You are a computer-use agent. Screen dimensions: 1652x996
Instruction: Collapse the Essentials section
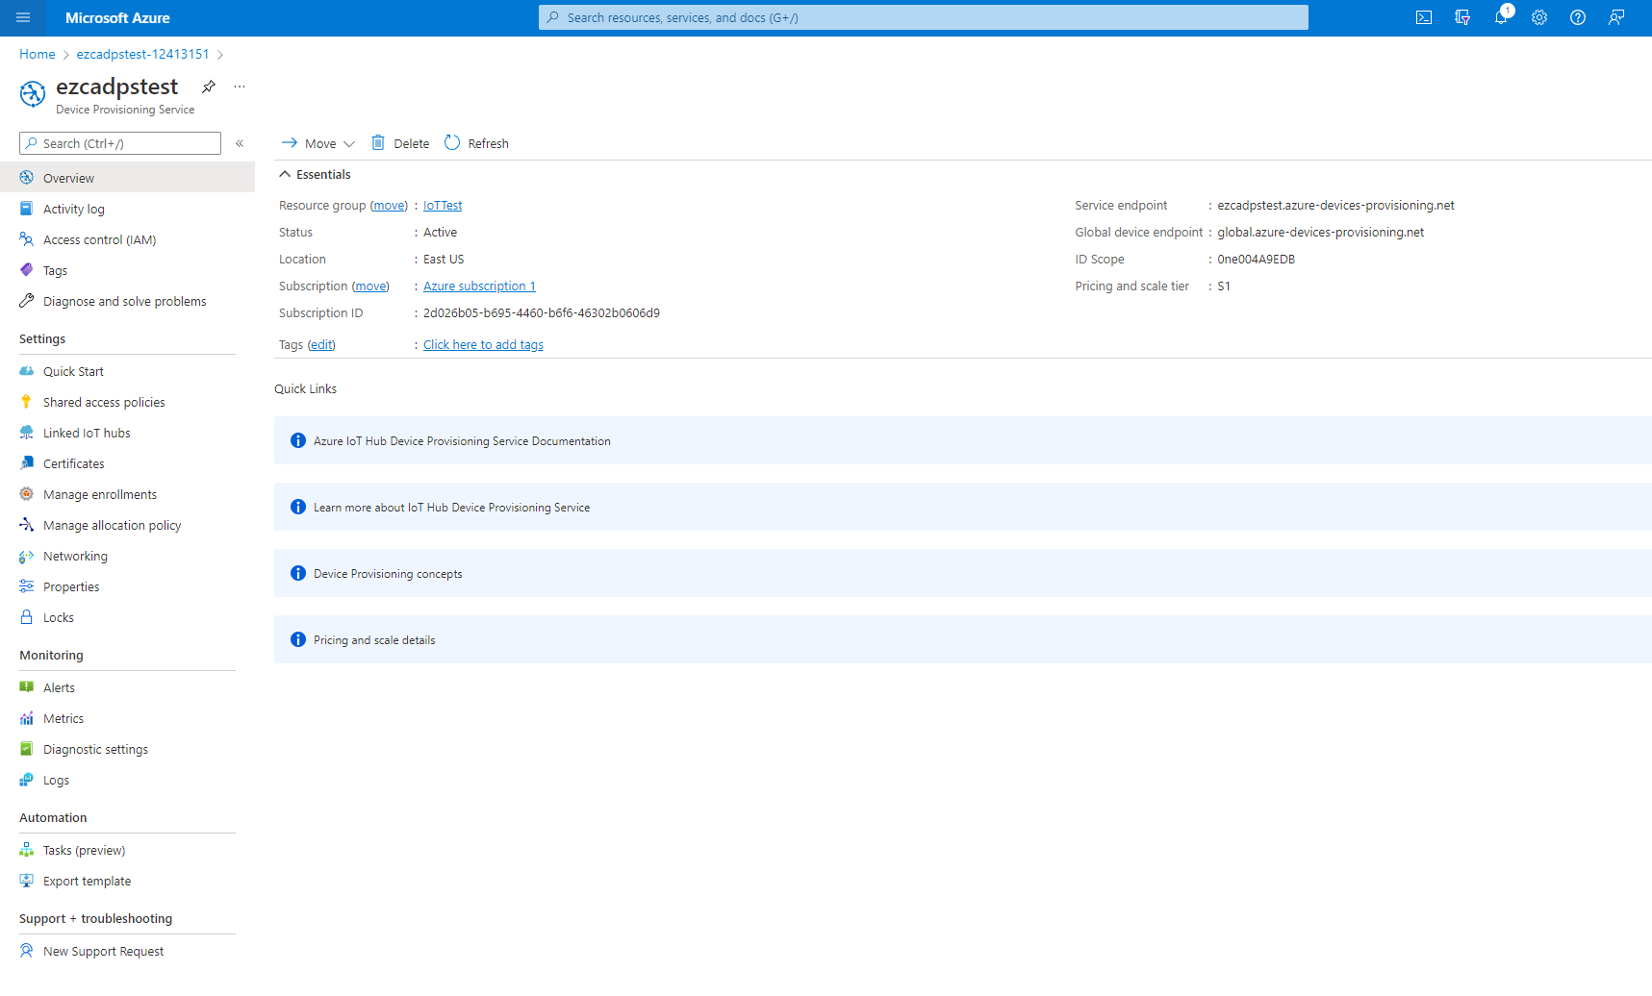click(x=285, y=175)
